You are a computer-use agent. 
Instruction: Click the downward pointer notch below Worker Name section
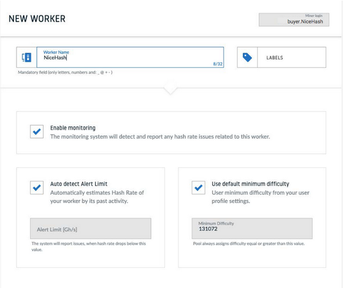[x=171, y=91]
